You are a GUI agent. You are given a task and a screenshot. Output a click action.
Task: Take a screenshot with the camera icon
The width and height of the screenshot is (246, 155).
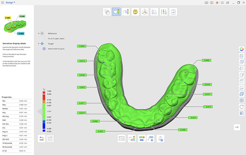click(x=222, y=3)
